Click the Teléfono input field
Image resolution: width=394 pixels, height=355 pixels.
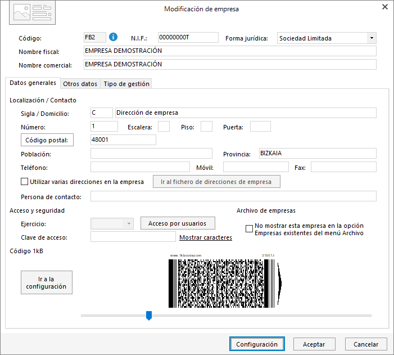click(140, 167)
